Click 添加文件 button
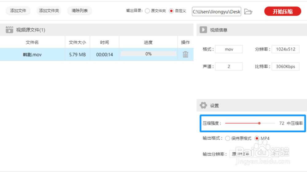Image resolution: width=307 pixels, height=172 pixels. pyautogui.click(x=18, y=10)
